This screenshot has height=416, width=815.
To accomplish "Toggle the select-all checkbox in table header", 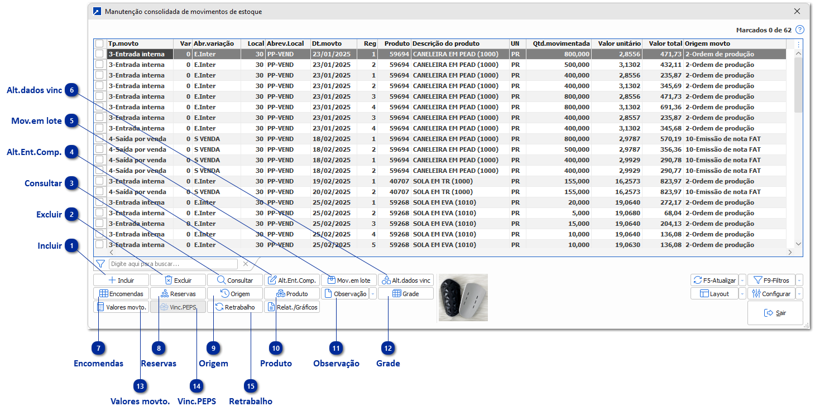I will tap(99, 43).
